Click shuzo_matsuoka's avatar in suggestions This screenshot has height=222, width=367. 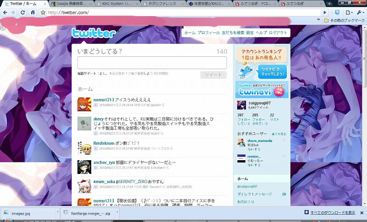[241, 143]
